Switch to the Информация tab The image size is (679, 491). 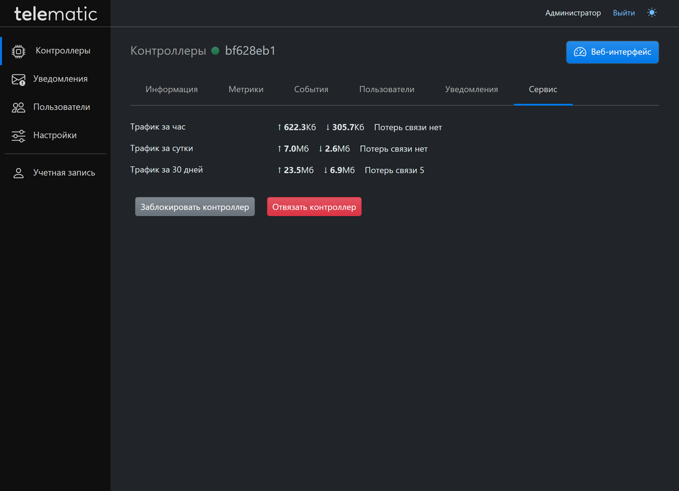click(x=171, y=89)
